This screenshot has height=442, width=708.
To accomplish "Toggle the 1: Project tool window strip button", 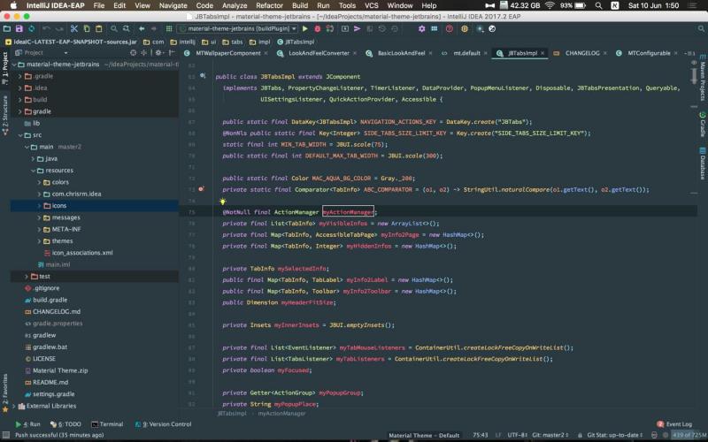I will (x=5, y=68).
